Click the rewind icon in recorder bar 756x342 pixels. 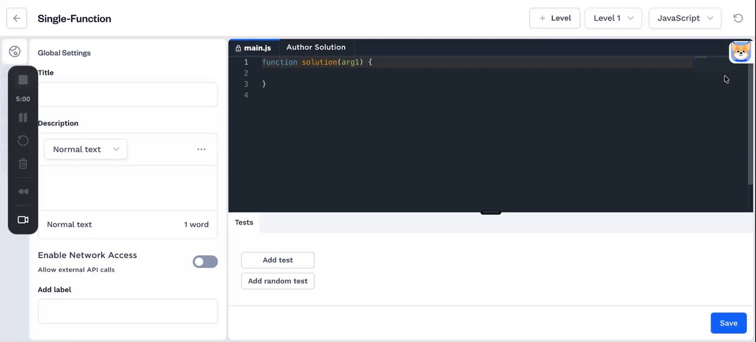tap(23, 191)
